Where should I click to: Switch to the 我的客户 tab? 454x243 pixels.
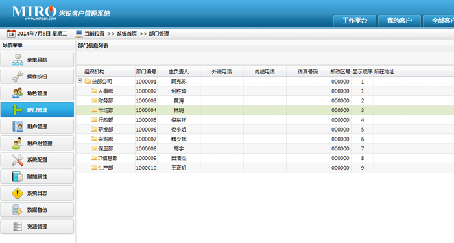coord(400,21)
